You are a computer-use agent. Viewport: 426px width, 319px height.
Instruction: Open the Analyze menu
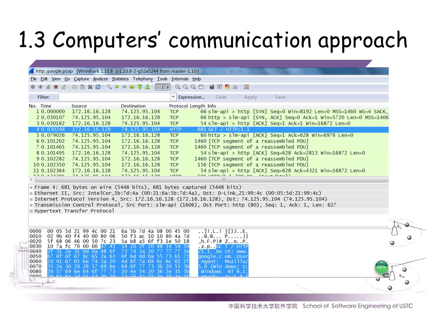(x=101, y=79)
